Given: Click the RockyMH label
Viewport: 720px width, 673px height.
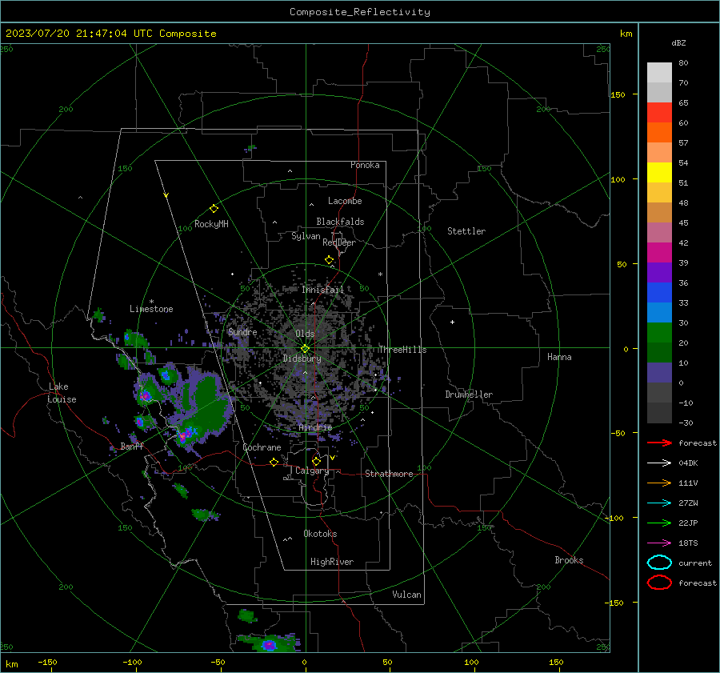Looking at the screenshot, I should pyautogui.click(x=211, y=224).
